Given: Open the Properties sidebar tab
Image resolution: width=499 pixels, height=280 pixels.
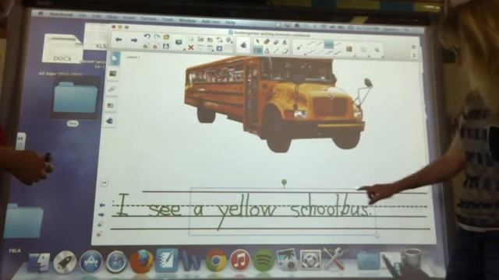Looking at the screenshot, I should tap(111, 105).
